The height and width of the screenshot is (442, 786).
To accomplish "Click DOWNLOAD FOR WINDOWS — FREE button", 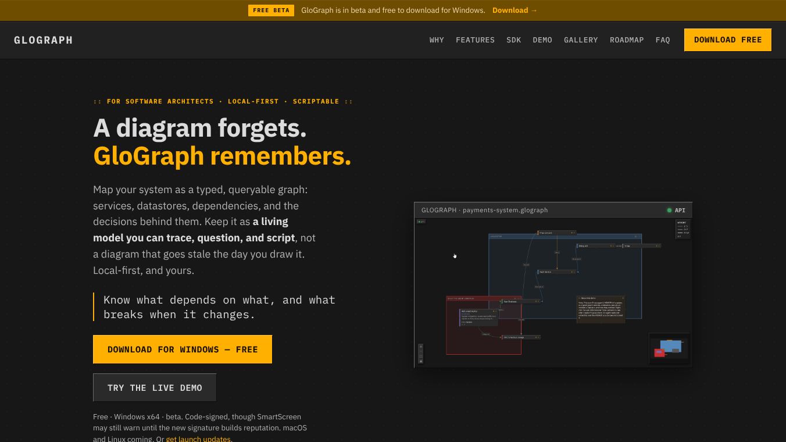I will [x=183, y=350].
